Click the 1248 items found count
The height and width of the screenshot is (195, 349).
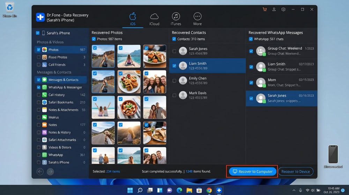pos(189,171)
